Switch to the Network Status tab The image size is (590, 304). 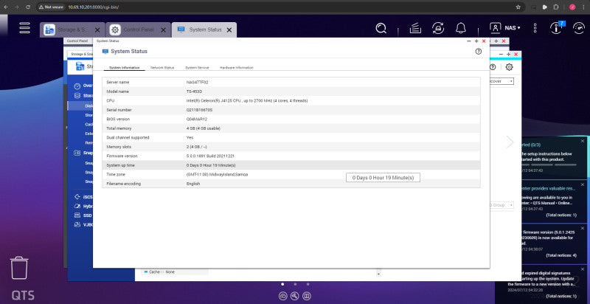tap(162, 68)
